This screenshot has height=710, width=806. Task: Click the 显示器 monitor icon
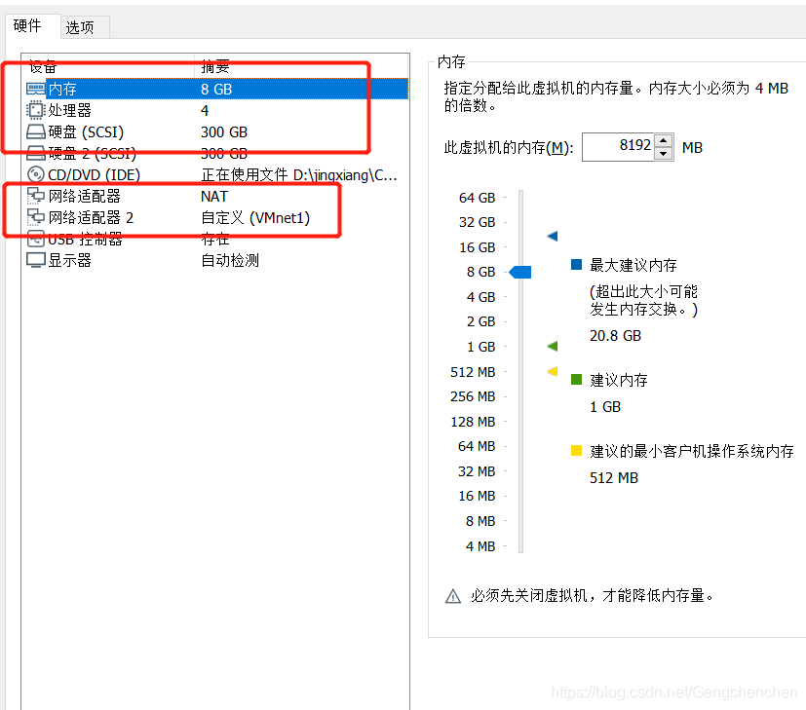point(35,260)
